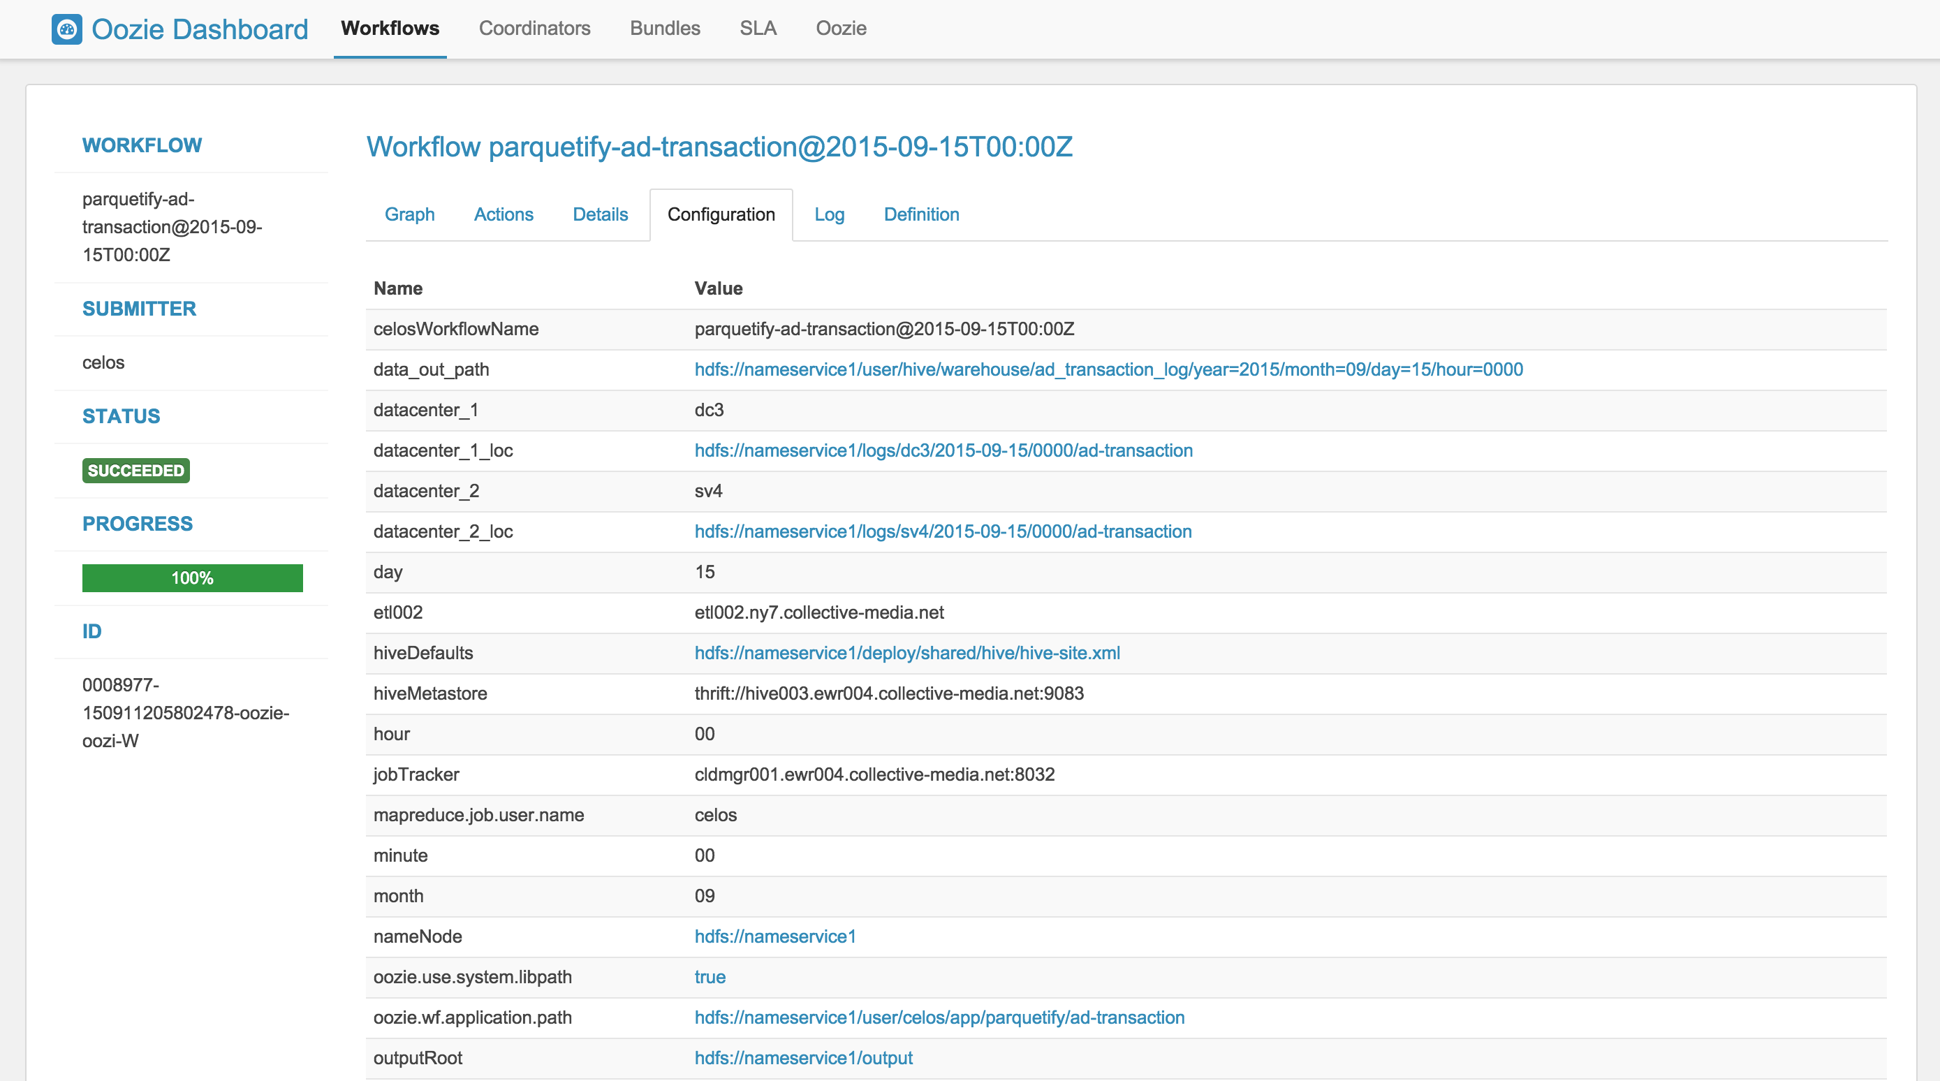The width and height of the screenshot is (1940, 1081).
Task: Click the SLA menu item
Action: click(x=757, y=27)
